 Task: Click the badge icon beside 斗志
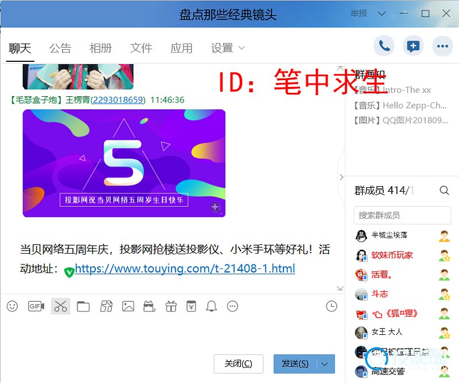[444, 294]
